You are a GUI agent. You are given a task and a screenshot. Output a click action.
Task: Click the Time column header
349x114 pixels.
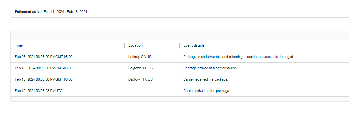(x=19, y=45)
